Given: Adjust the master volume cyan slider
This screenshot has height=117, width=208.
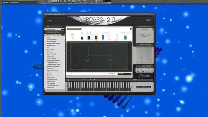Looking at the screenshot, I should (x=125, y=37).
